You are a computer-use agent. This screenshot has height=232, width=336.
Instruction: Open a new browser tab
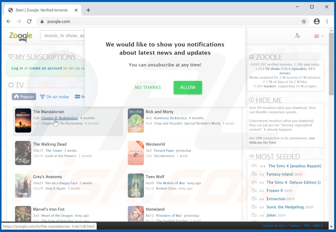coord(88,10)
